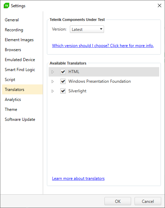Go to Element Images settings
The width and height of the screenshot is (165, 208).
(x=19, y=40)
